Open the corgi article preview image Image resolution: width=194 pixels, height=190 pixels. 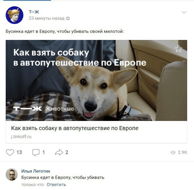pyautogui.click(x=96, y=80)
